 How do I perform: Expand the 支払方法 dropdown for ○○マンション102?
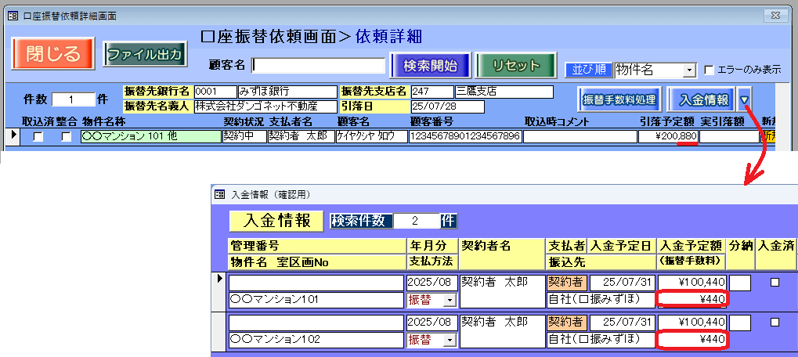point(450,340)
